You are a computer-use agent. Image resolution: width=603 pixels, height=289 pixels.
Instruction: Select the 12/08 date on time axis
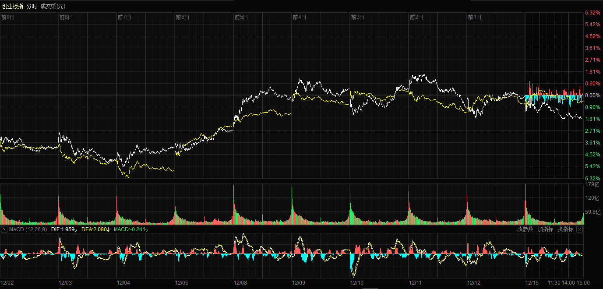coord(240,283)
